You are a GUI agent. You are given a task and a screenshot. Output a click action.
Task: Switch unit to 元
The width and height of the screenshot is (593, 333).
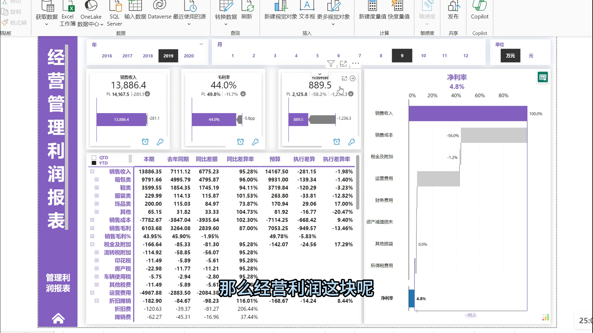(531, 55)
